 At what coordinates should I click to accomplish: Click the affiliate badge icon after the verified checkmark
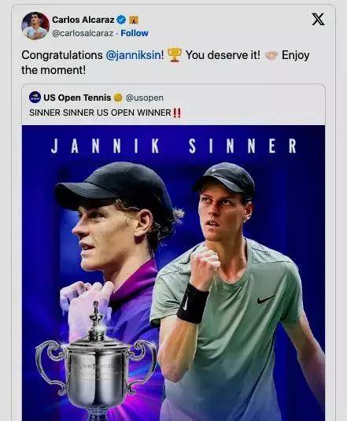click(134, 20)
